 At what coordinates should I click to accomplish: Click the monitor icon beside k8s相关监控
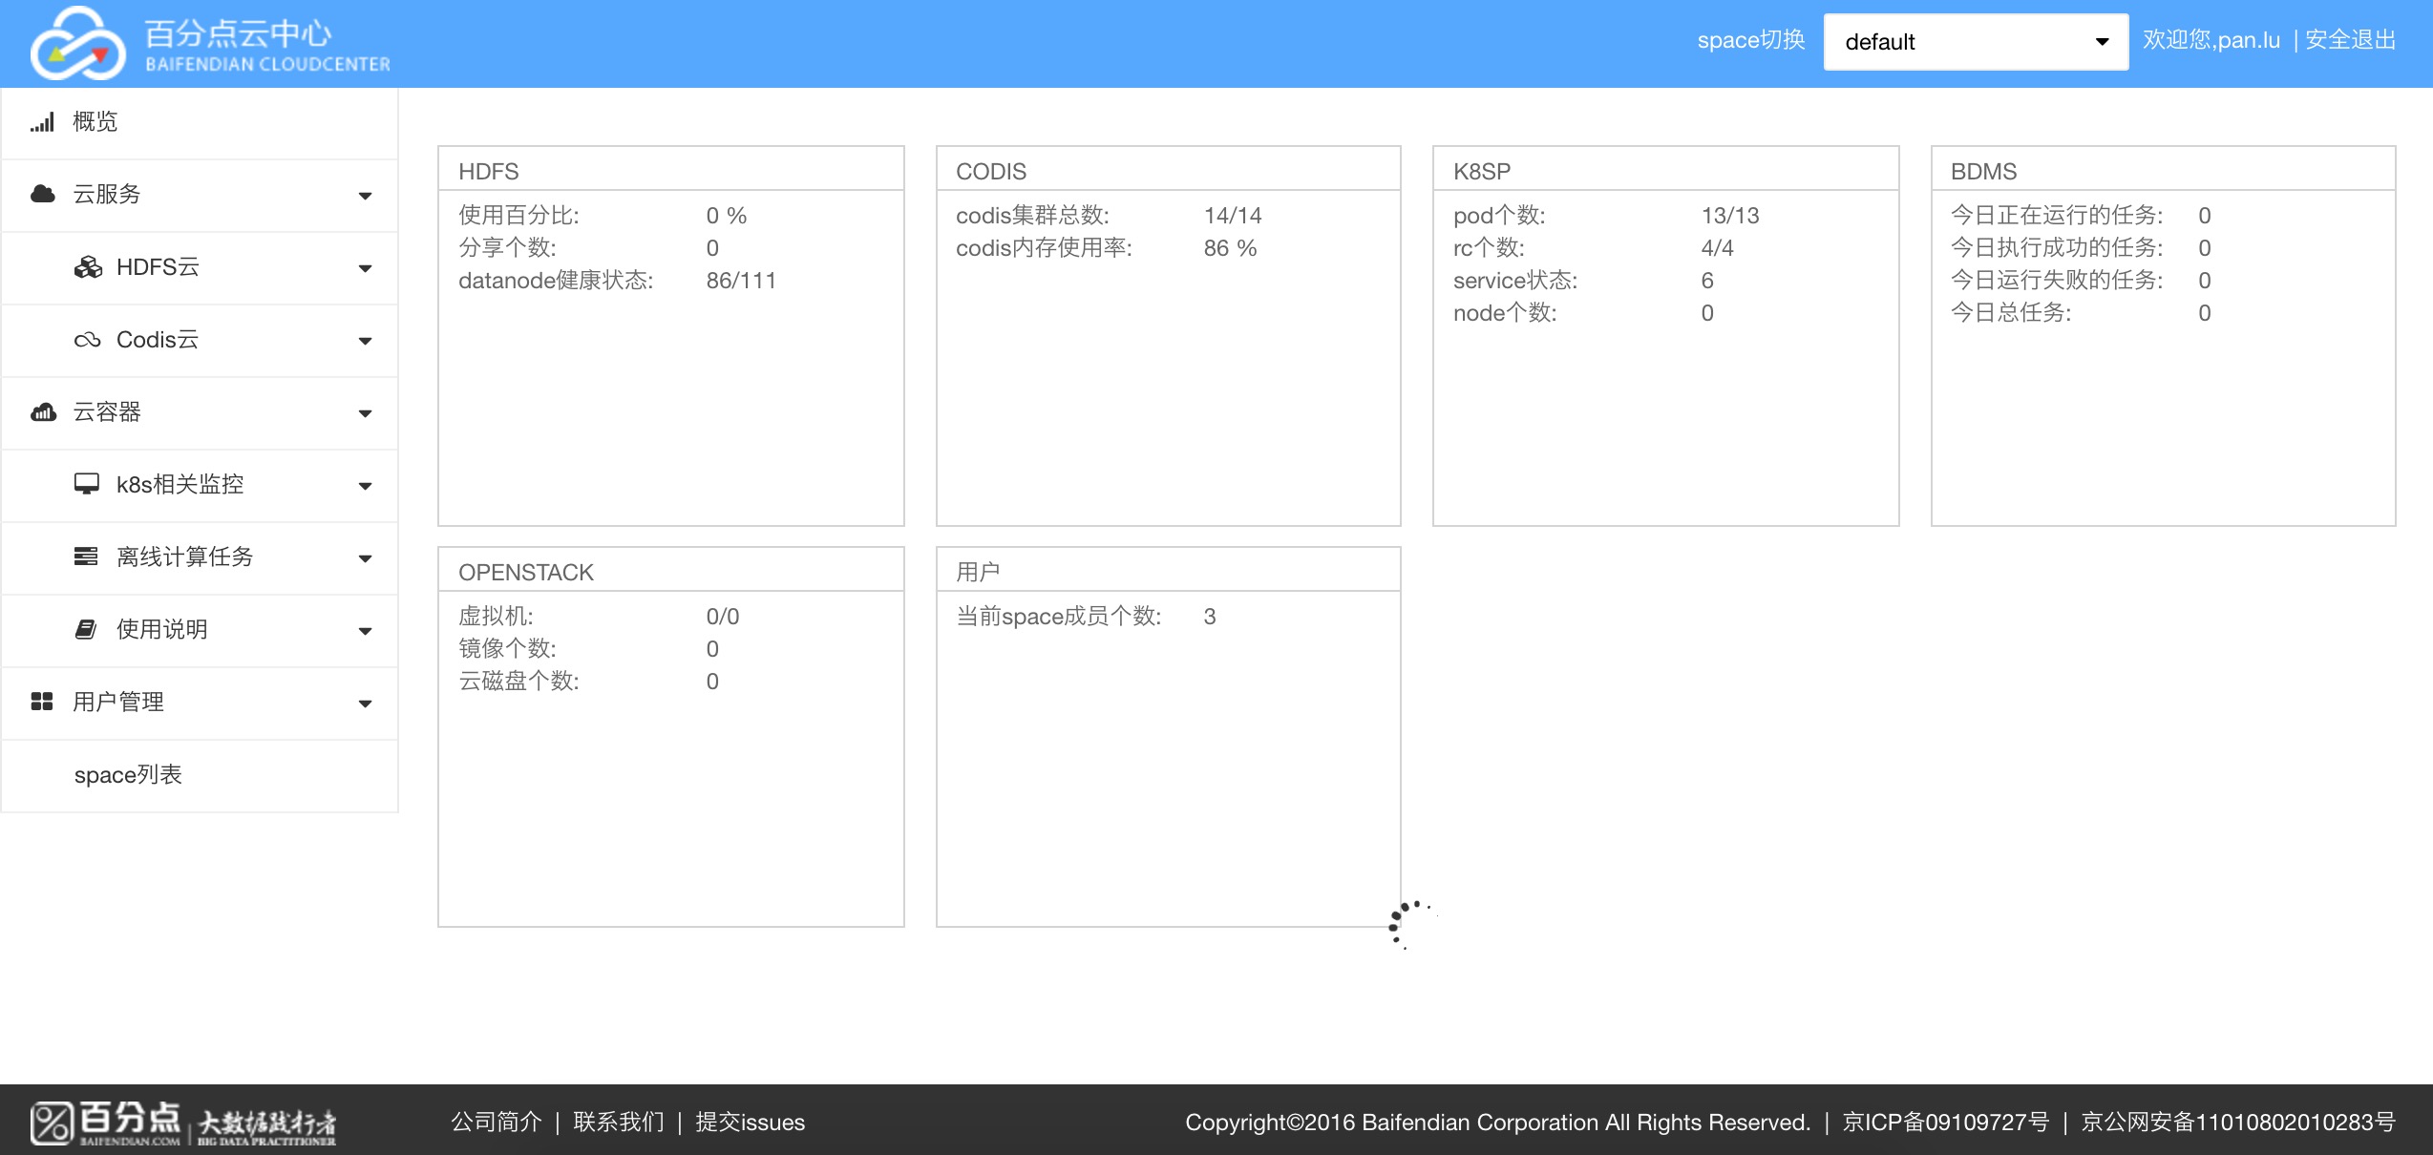point(87,484)
